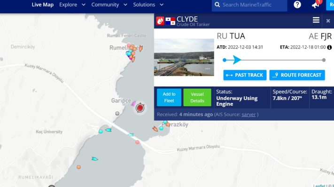Click the 7.8kn / 207° speed value
This screenshot has width=334, height=187.
click(287, 98)
